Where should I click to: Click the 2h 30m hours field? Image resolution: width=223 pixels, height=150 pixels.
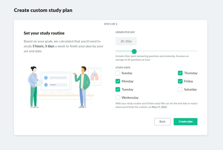[126, 41]
